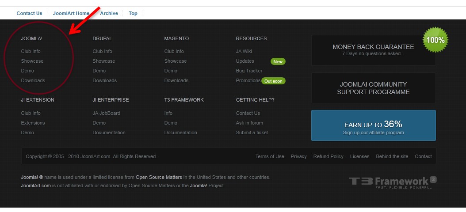466x212 pixels.
Task: Open Downloads under JOOMLA! column
Action: click(33, 80)
